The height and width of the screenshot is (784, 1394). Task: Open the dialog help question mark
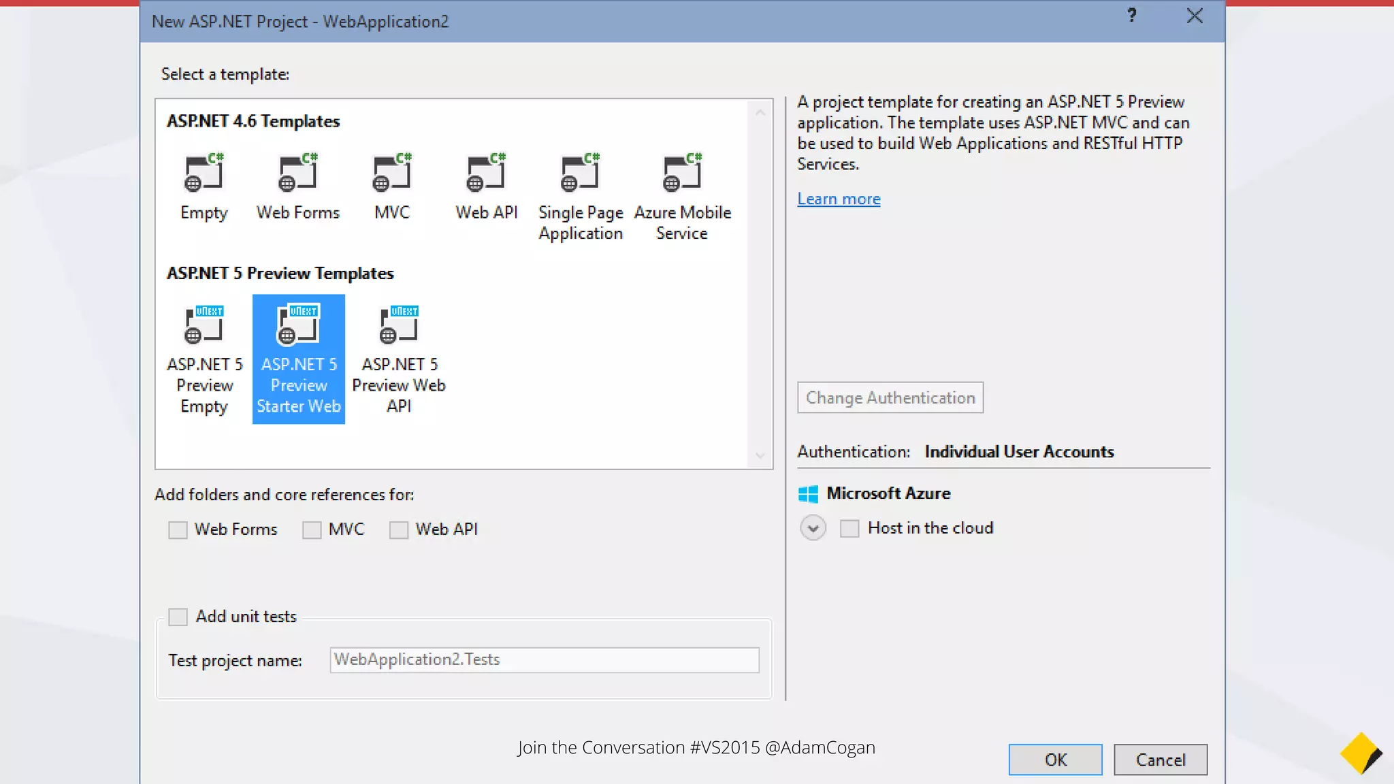1131,16
